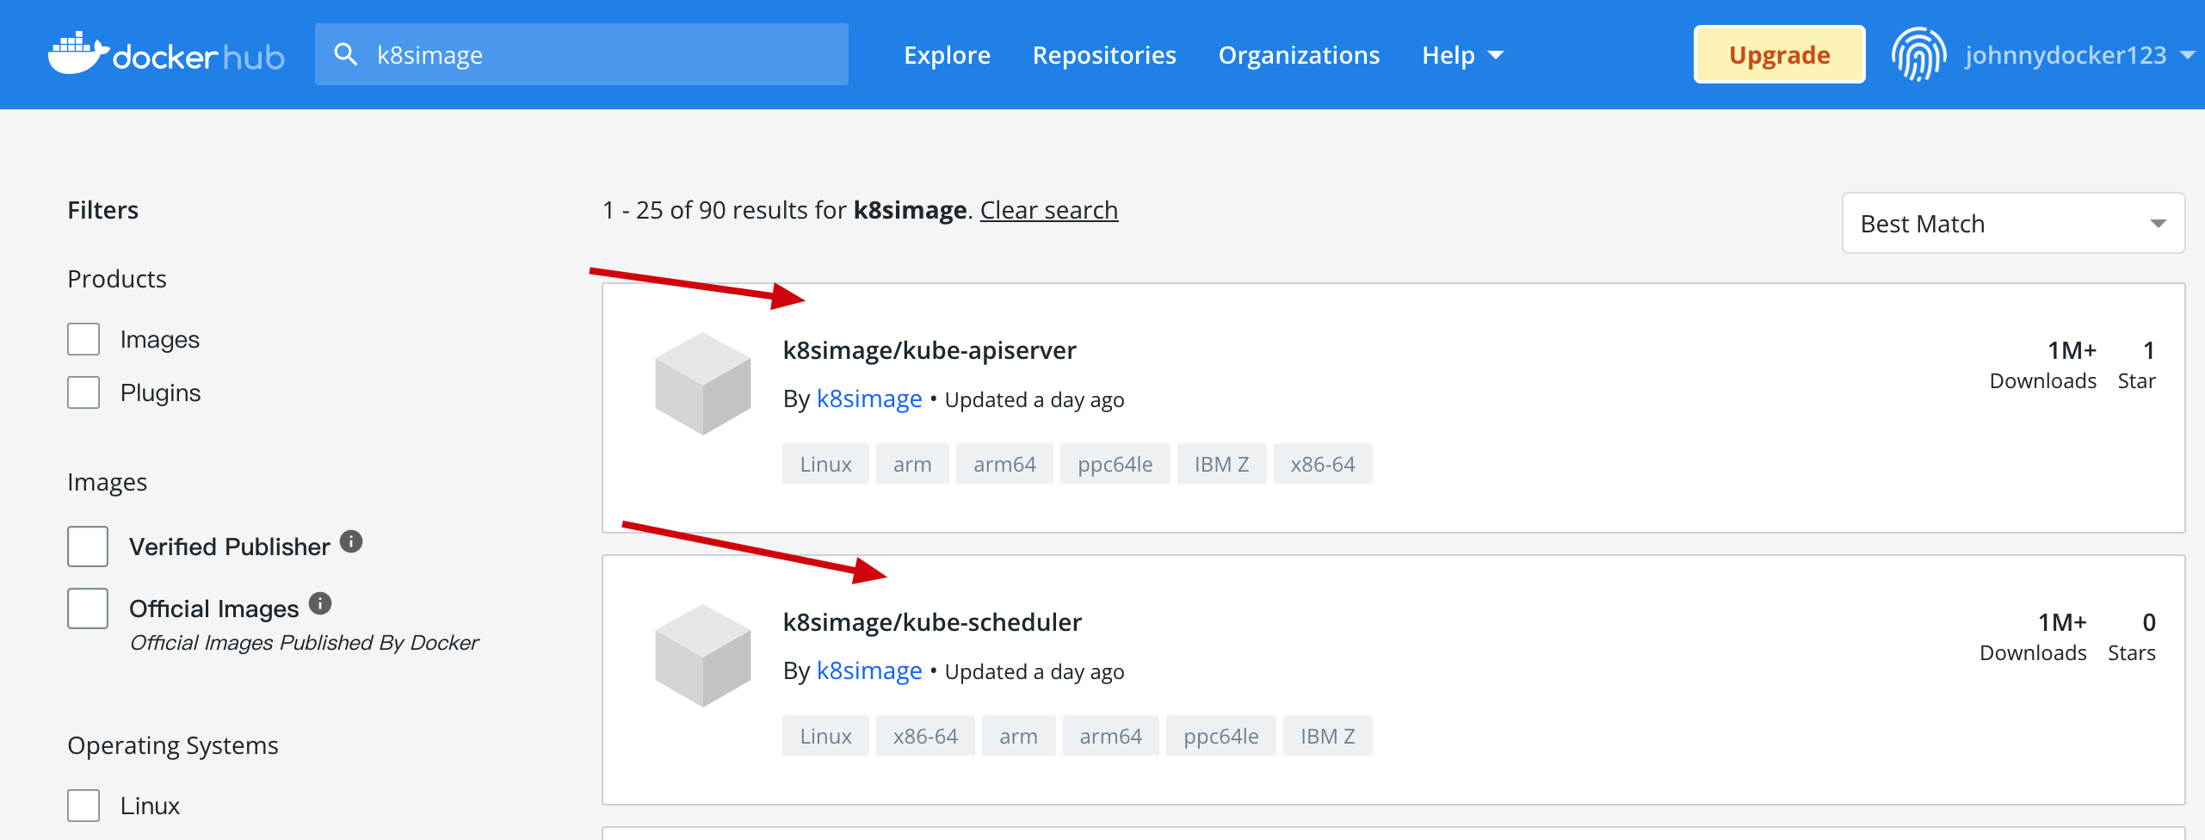2205x840 pixels.
Task: Click the search field containing k8simage
Action: (x=582, y=54)
